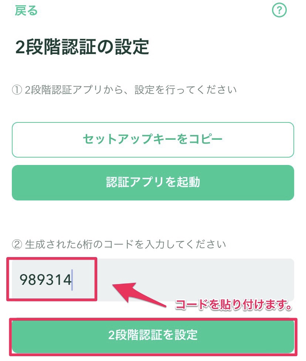Click the circled ② step number
This screenshot has width=306, height=361.
point(17,244)
